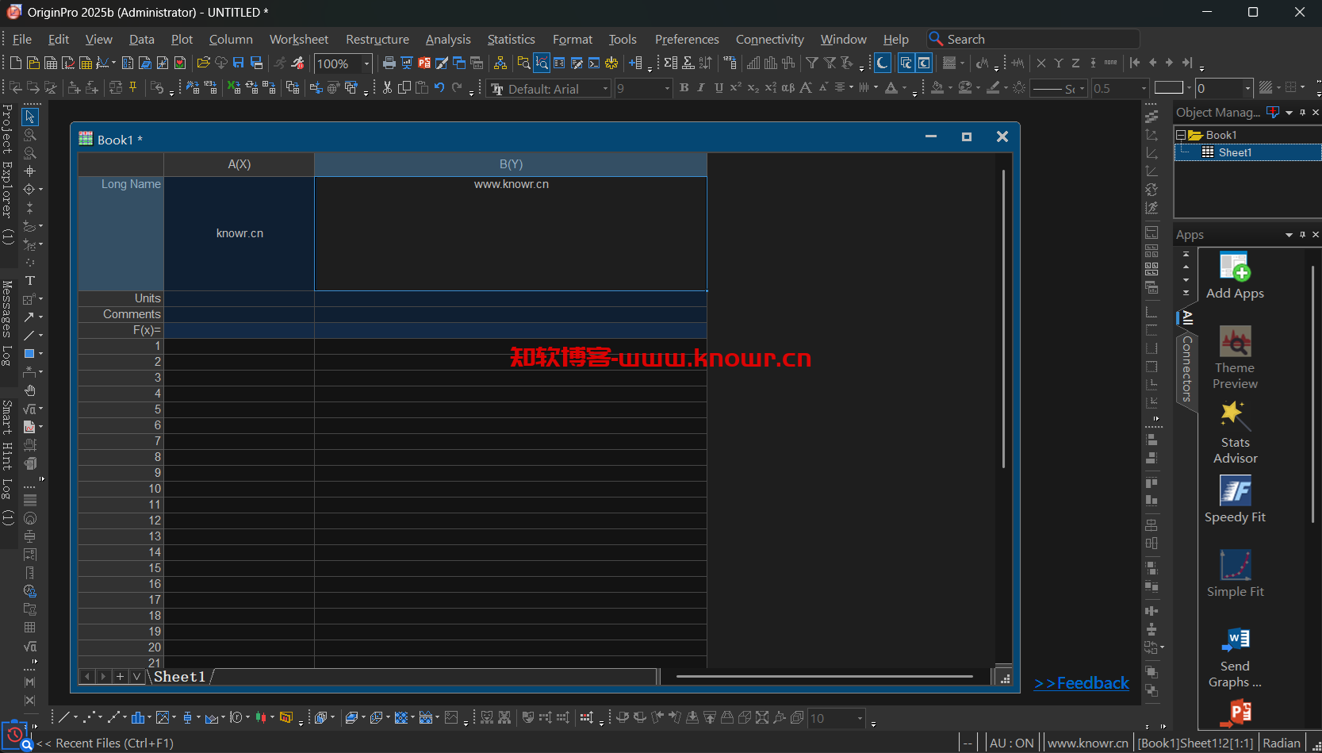
Task: Open the Send Graphs to Word app
Action: click(1235, 658)
